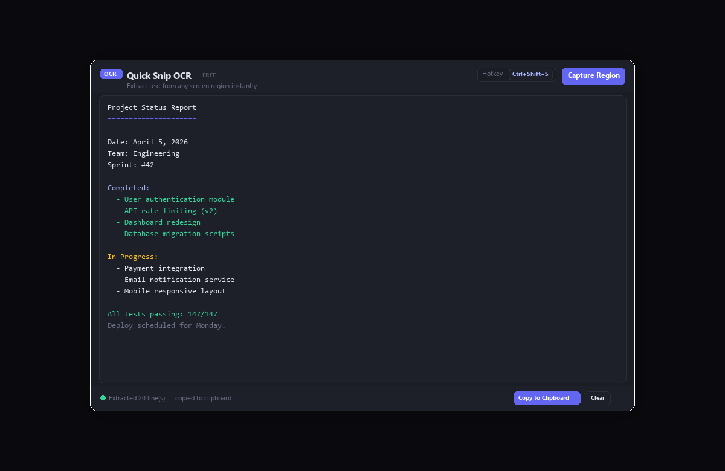Click the Completed: section label

[128, 188]
